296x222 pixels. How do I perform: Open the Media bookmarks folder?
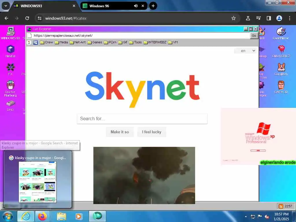[61, 42]
